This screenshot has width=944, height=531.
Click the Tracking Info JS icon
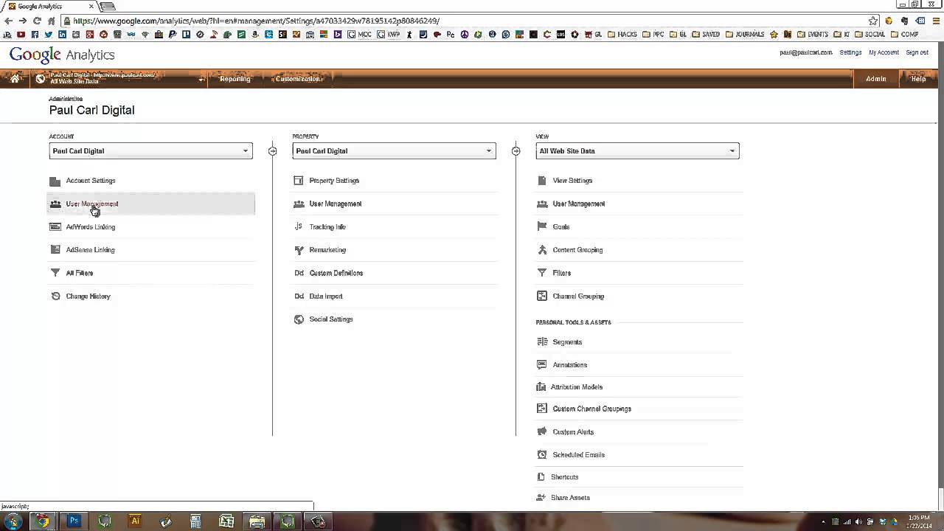point(298,227)
